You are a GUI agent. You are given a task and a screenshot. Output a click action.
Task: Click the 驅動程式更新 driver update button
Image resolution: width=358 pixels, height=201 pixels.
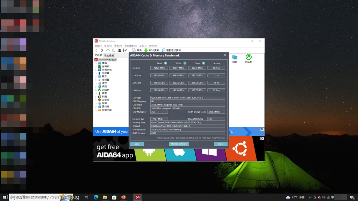pos(171,50)
